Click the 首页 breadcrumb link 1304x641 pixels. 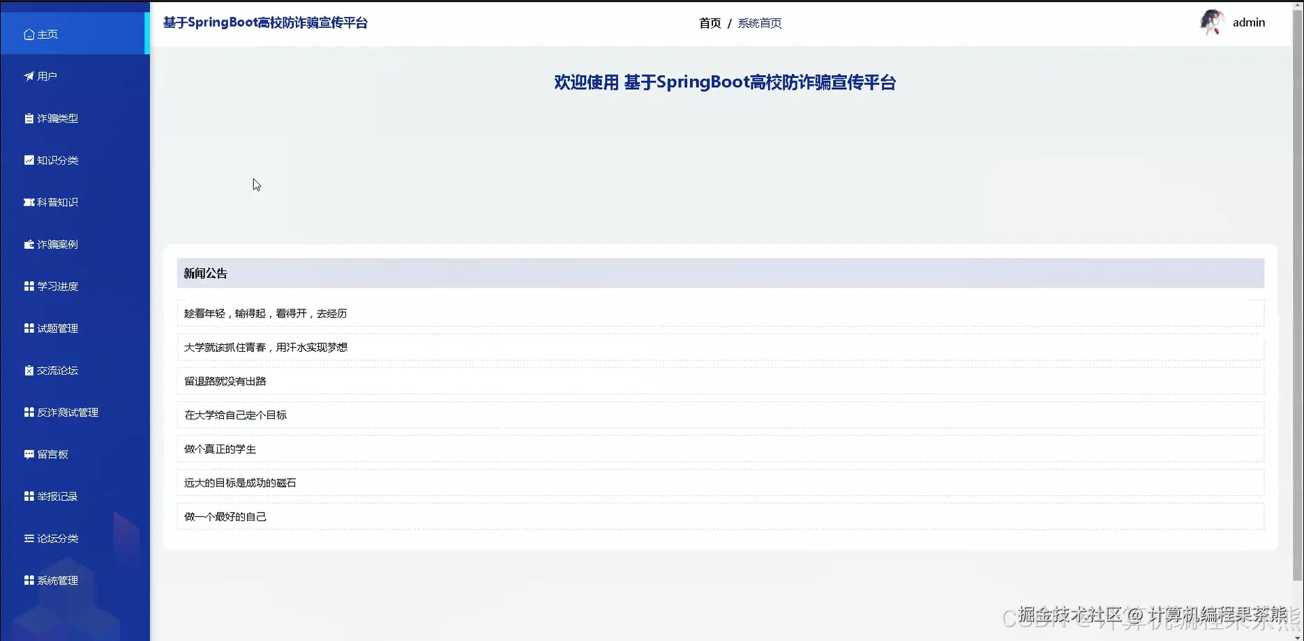pyautogui.click(x=710, y=23)
